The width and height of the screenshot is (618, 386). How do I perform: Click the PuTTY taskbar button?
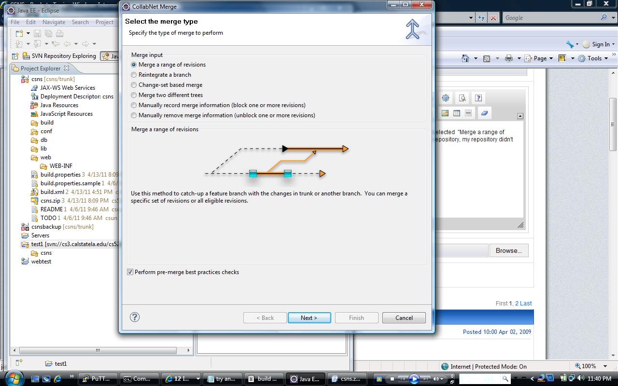pos(98,379)
